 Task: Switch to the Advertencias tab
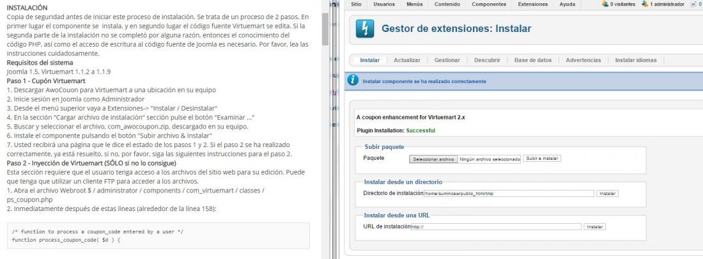[x=583, y=60]
